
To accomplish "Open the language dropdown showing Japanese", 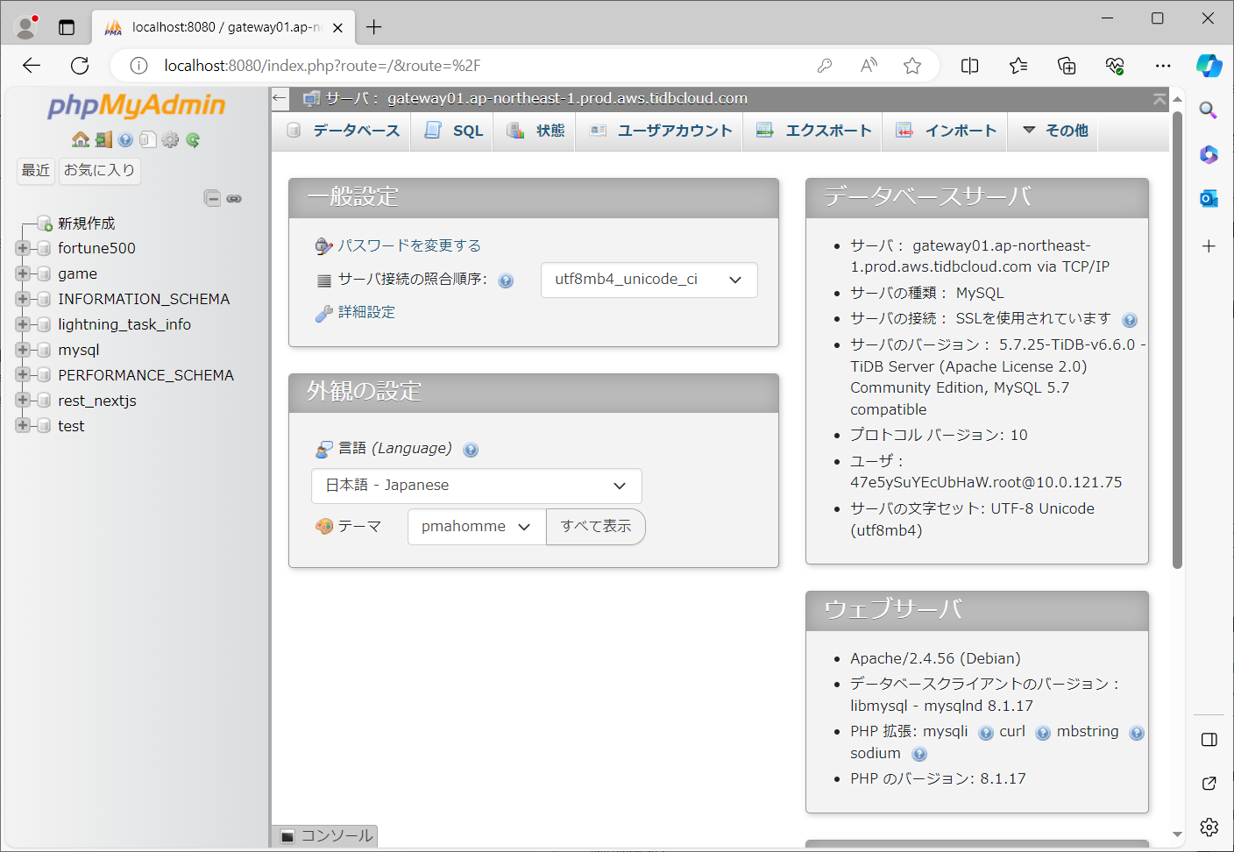I will [x=476, y=486].
